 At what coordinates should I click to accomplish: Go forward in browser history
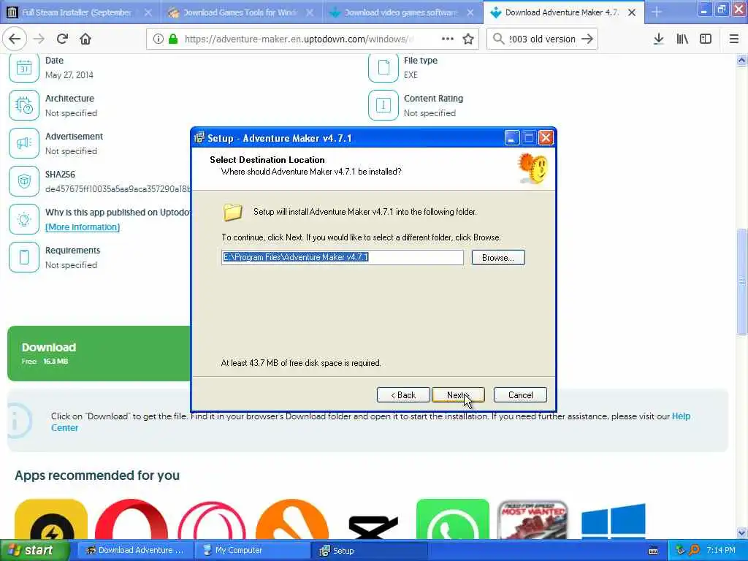click(39, 39)
